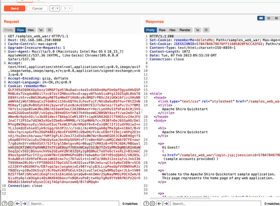The image size is (280, 206).
Task: Go back to the previous history request
Action: [x=53, y=8]
